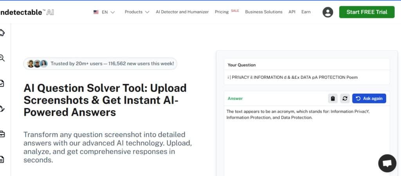Open the API link
This screenshot has height=176, width=401.
292,12
